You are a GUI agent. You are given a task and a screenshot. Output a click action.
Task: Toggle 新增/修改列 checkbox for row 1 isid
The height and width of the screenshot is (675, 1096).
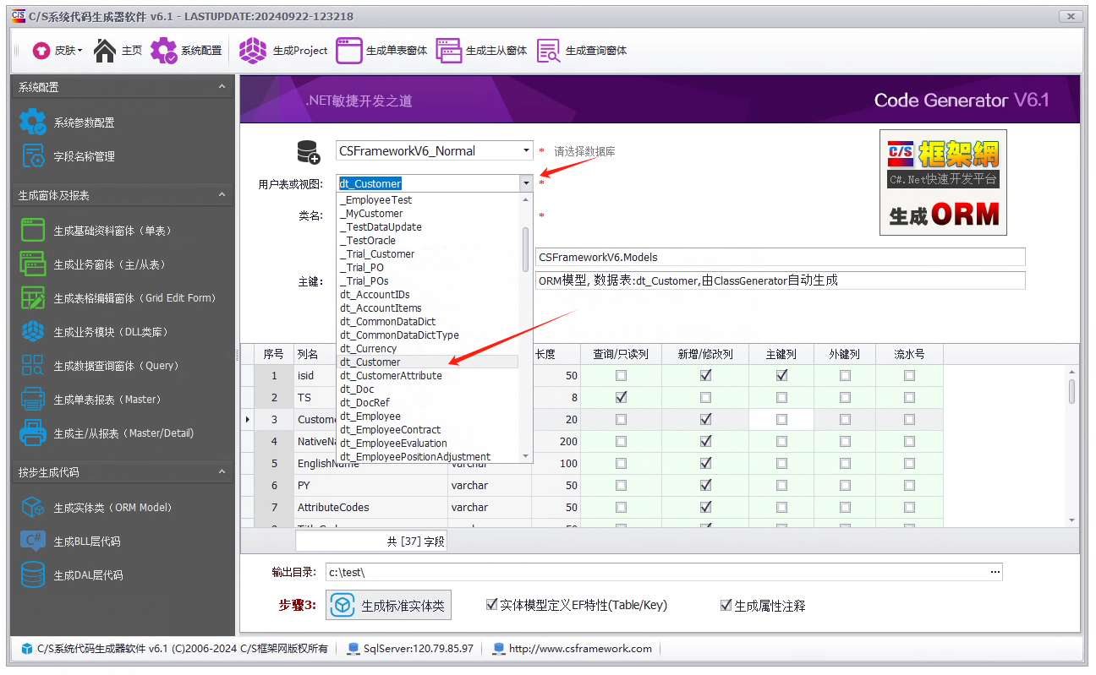(x=706, y=375)
